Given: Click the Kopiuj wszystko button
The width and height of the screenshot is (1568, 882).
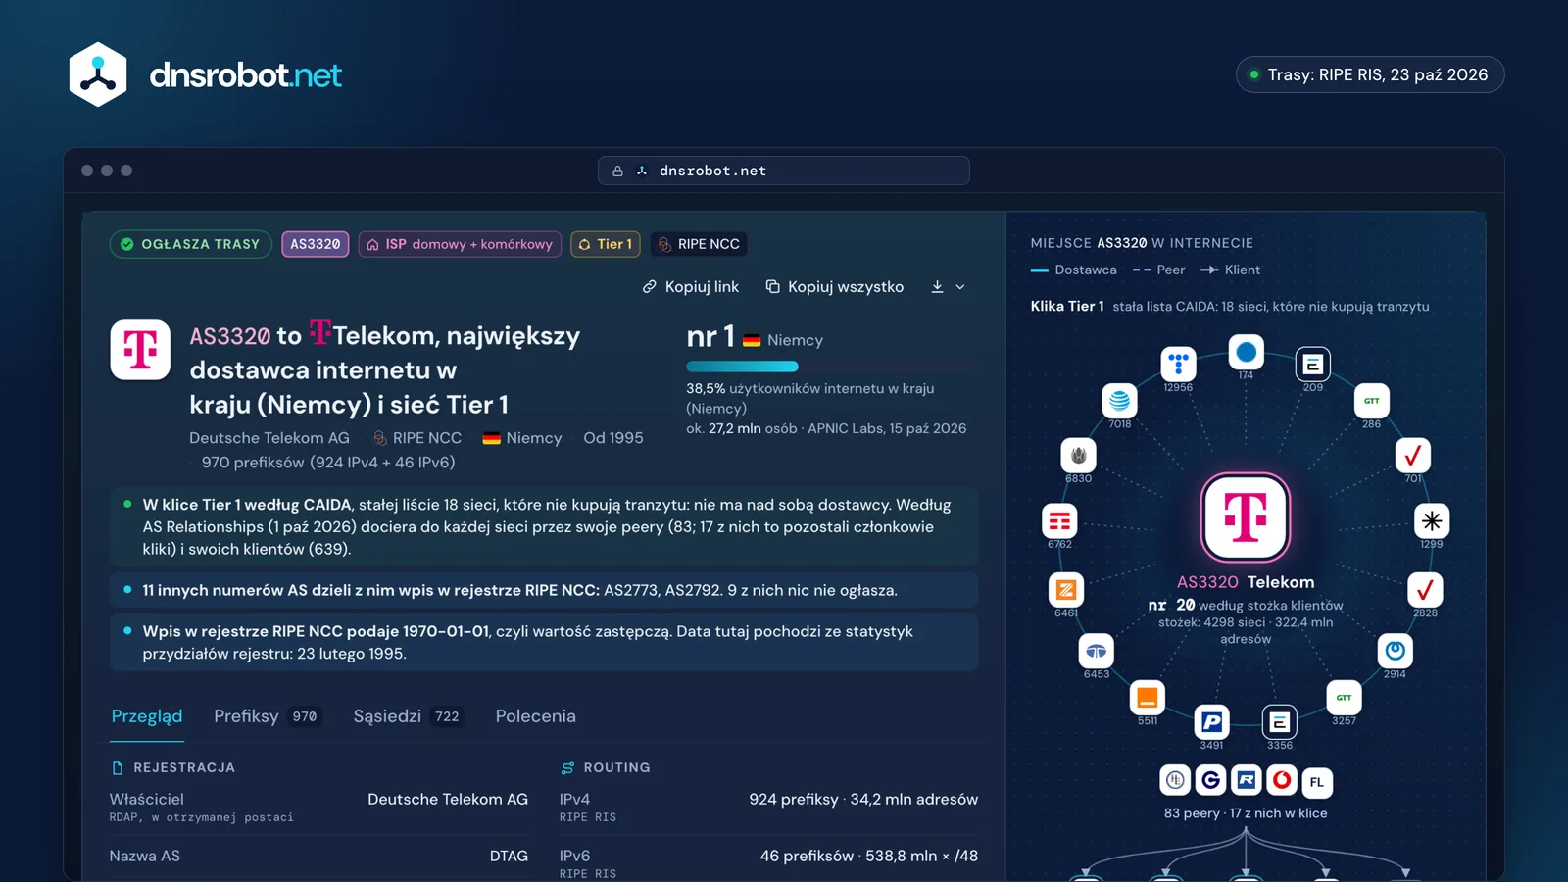Looking at the screenshot, I should coord(835,287).
